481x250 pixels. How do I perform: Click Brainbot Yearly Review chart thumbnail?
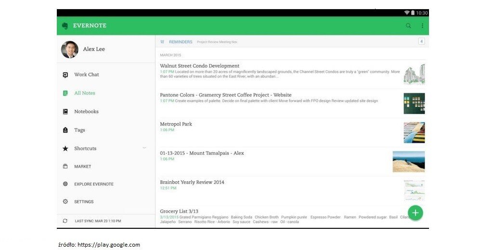click(414, 190)
